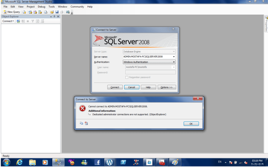Viewport: 268px width, 167px height.
Task: Expand the Server name dropdown
Action: pyautogui.click(x=174, y=57)
